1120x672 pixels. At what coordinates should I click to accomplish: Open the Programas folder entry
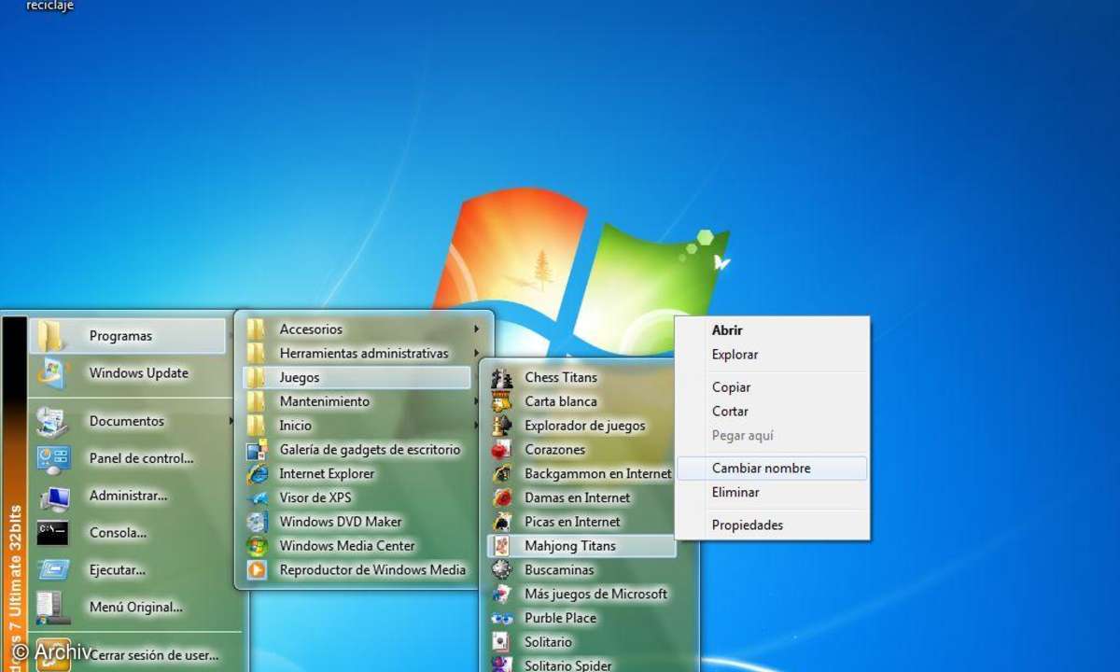[128, 336]
